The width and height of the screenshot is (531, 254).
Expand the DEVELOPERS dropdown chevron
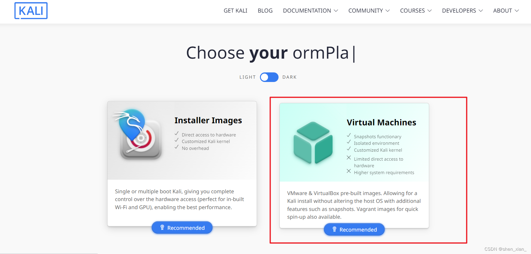pos(481,11)
